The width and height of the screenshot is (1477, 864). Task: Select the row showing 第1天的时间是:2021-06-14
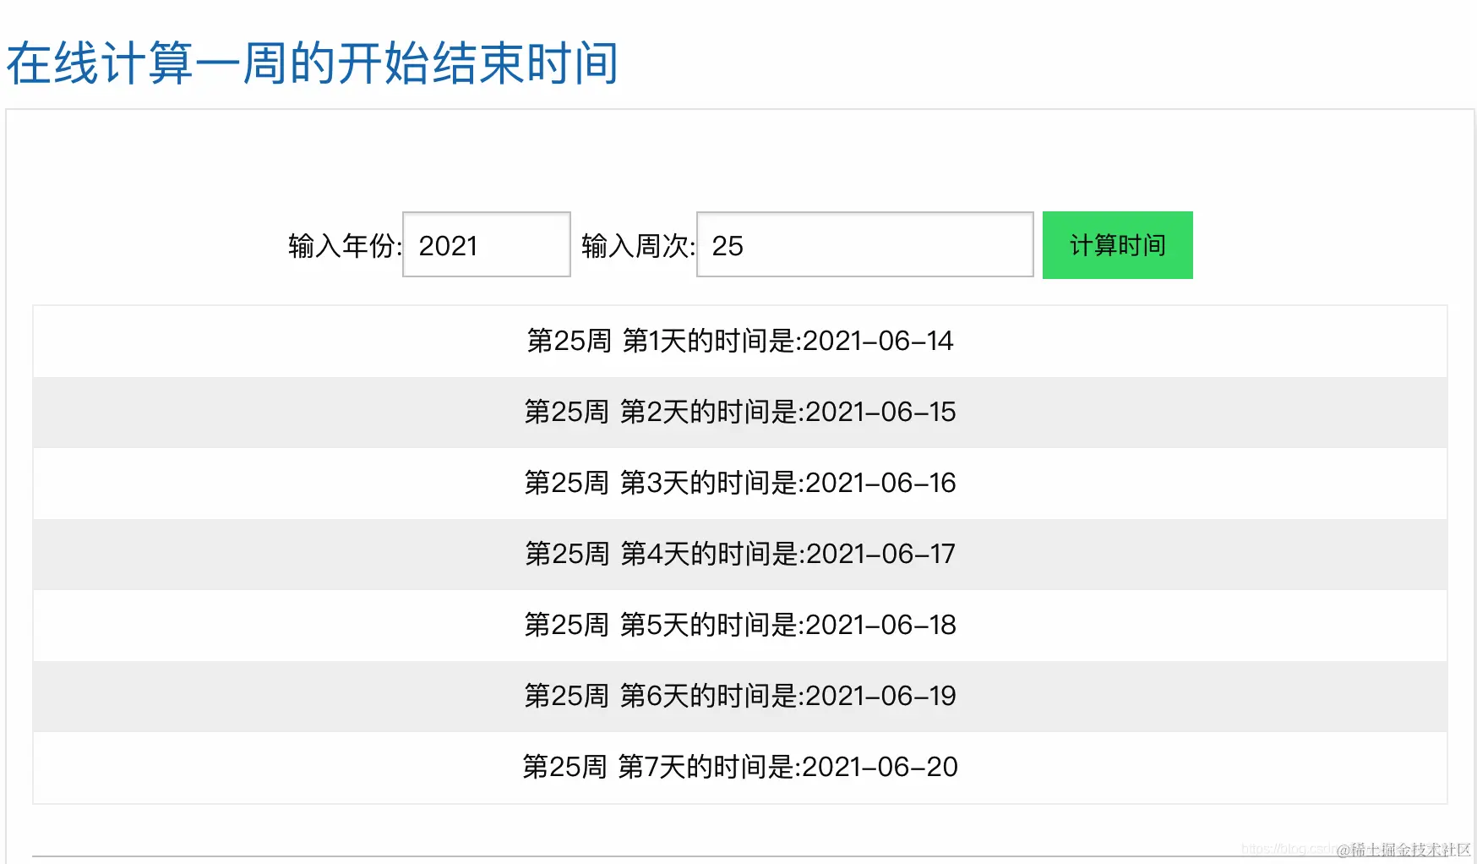[x=739, y=341]
